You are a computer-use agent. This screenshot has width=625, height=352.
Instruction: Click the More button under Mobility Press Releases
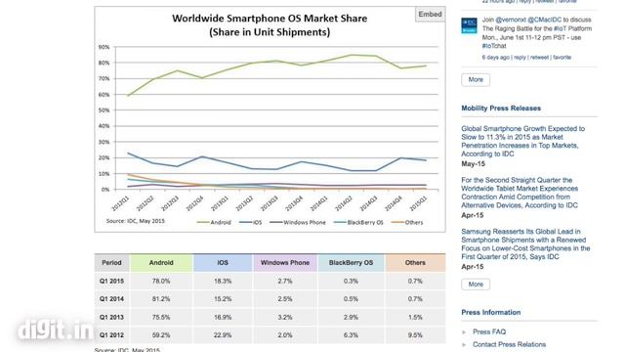[x=476, y=285]
